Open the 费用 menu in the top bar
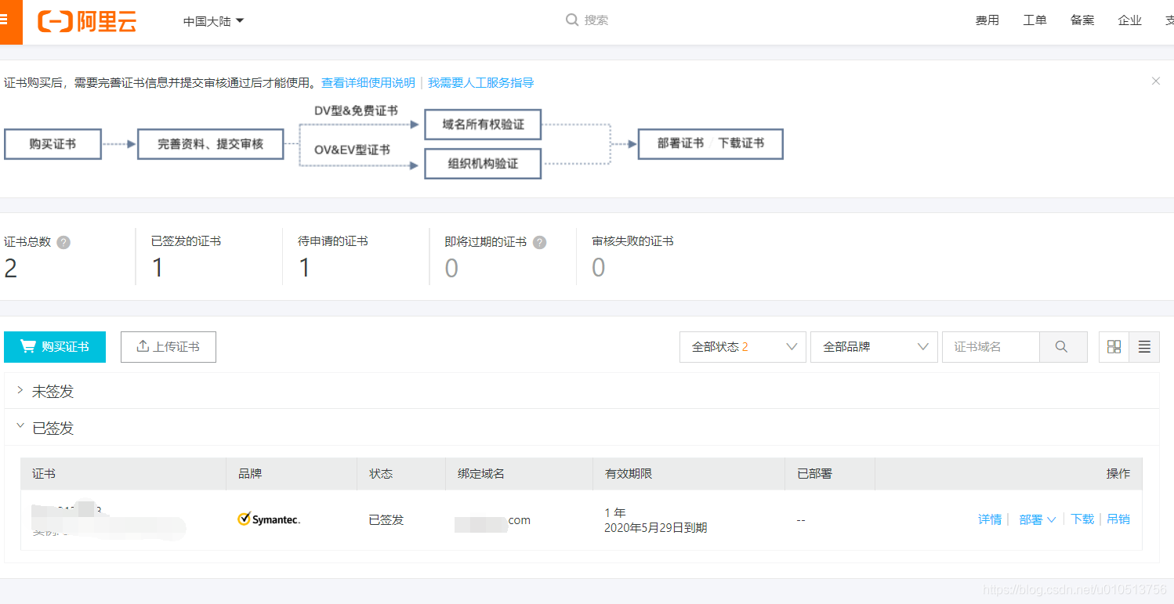 (x=987, y=20)
